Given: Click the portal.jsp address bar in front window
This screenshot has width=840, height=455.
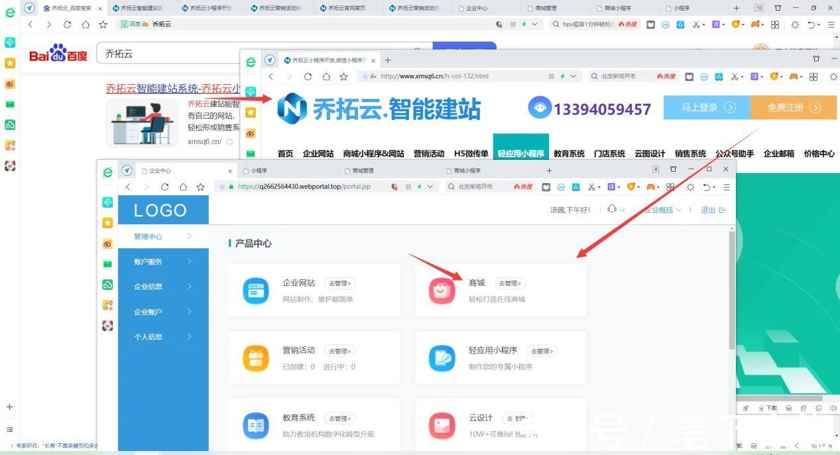Looking at the screenshot, I should pos(326,187).
